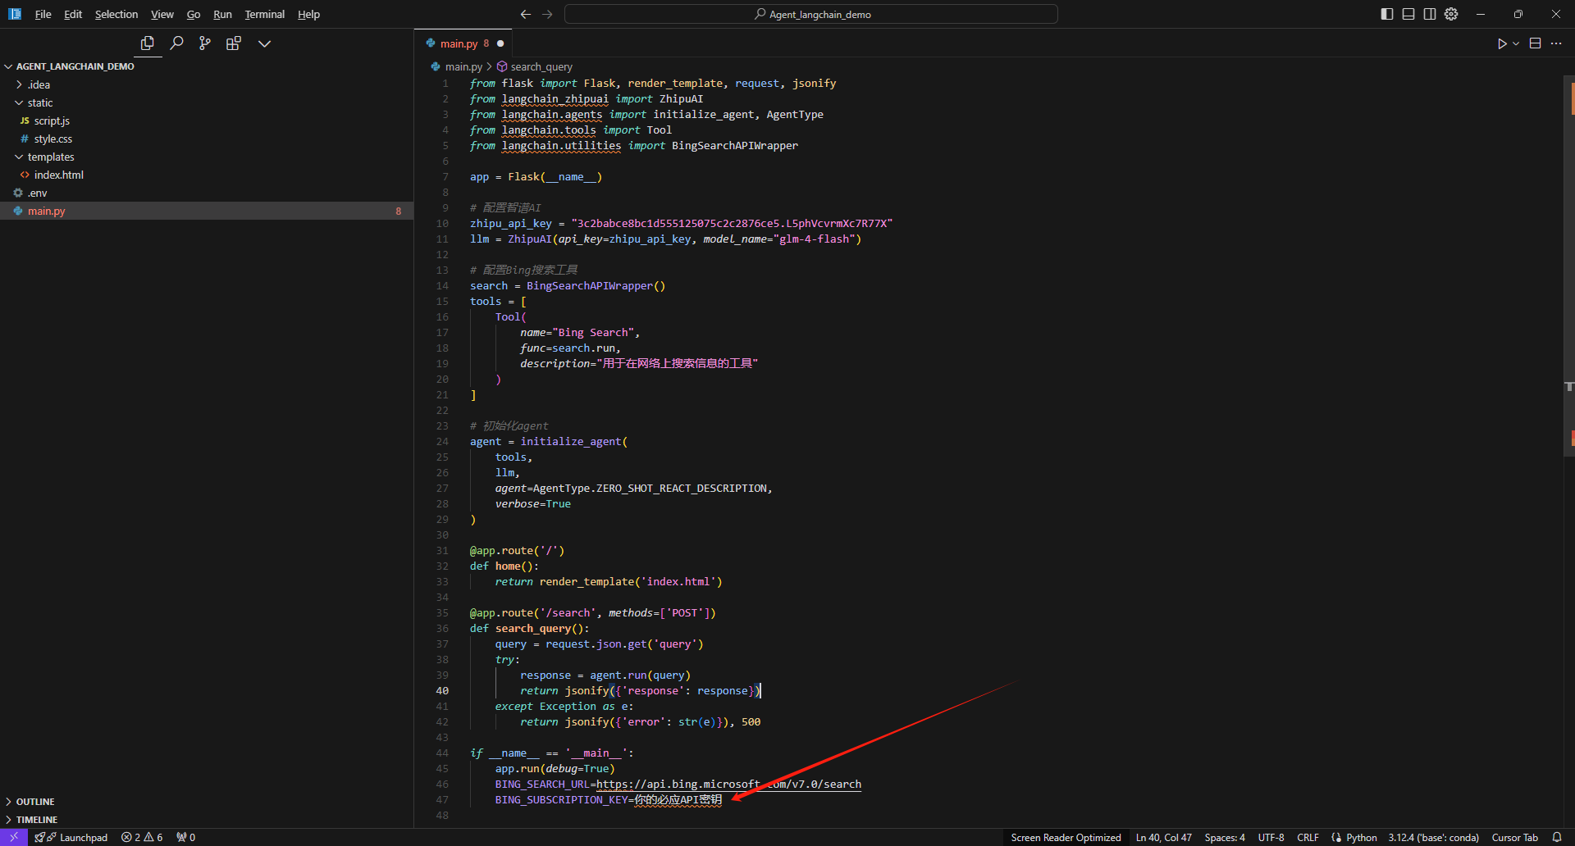This screenshot has width=1575, height=846.
Task: Open the Search view icon
Action: (x=176, y=43)
